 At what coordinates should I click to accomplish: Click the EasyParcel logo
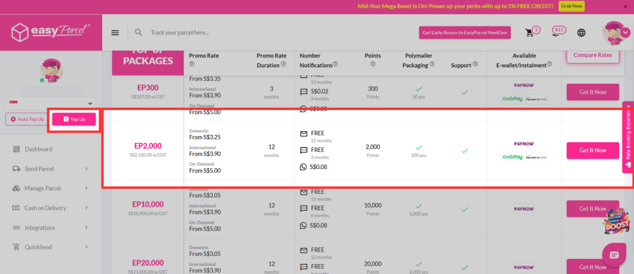tap(51, 32)
